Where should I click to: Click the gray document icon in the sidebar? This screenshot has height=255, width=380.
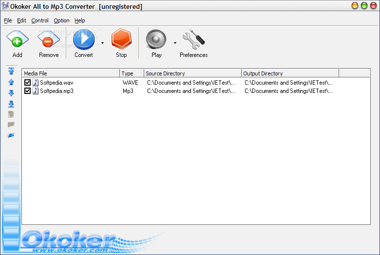pos(11,114)
